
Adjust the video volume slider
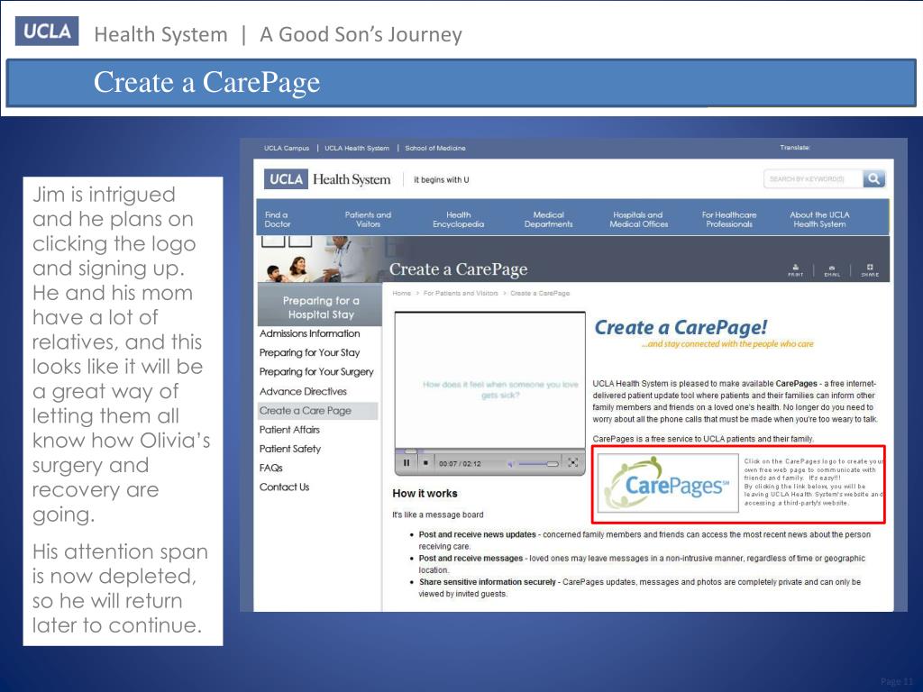tap(538, 464)
